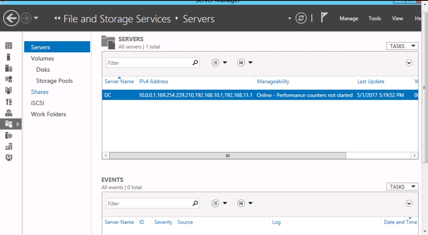Click the back navigation arrow

[11, 18]
